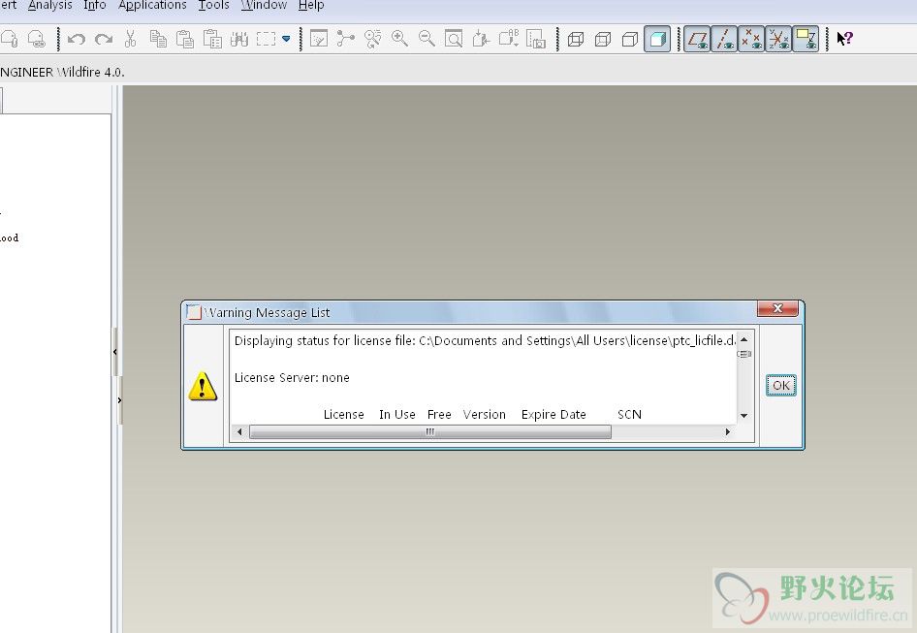Toggle datum planes visibility
This screenshot has width=917, height=633.
pos(697,39)
